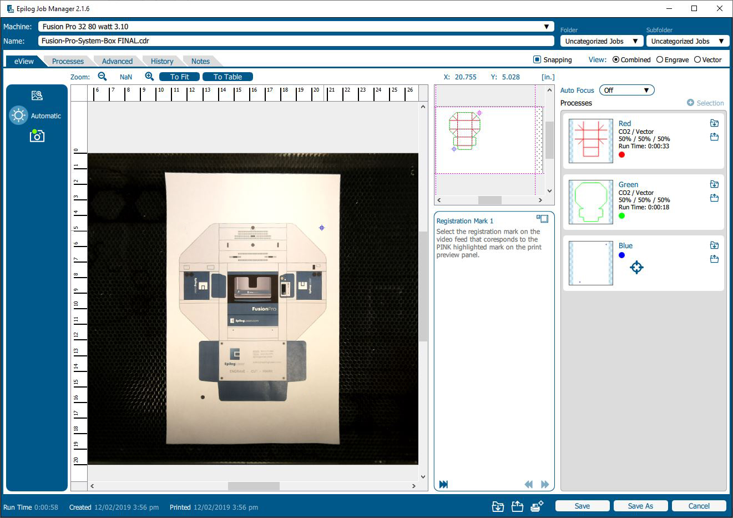Select the Blue process thumbnail
The image size is (733, 518).
(x=591, y=263)
